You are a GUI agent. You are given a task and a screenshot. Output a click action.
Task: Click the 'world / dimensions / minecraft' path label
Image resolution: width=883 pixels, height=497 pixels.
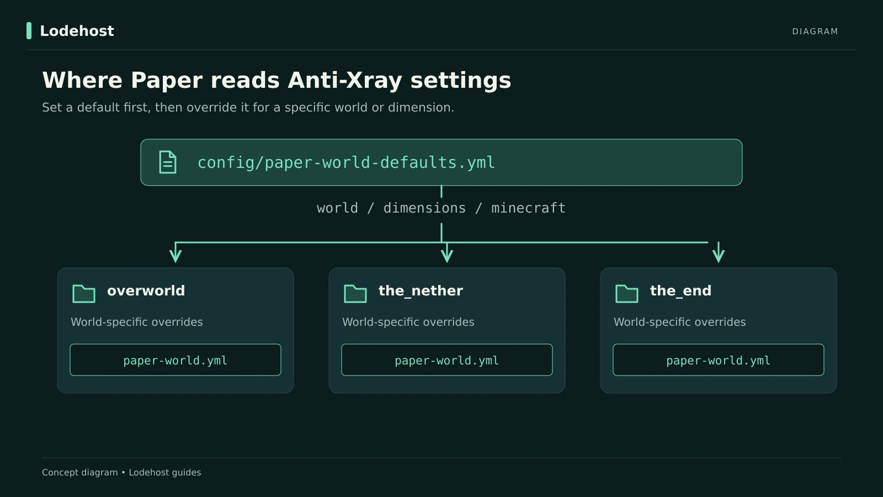click(x=441, y=208)
